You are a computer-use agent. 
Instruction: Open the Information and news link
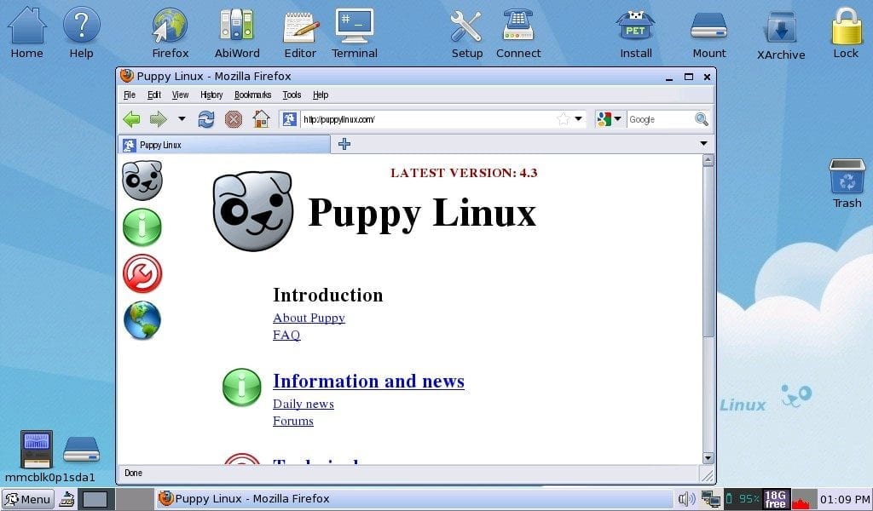coord(368,381)
